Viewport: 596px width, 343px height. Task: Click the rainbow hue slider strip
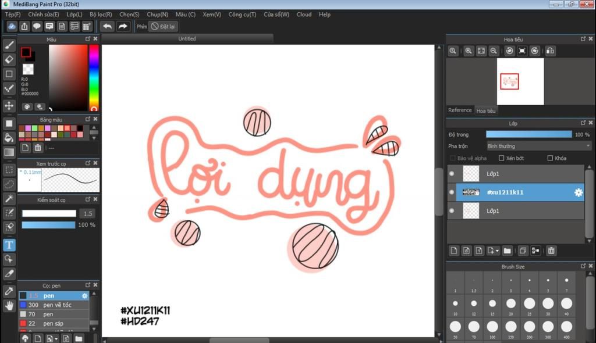coord(94,77)
